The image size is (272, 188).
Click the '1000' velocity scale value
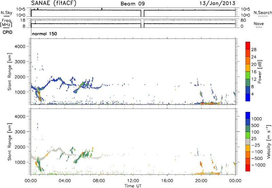coord(256,119)
